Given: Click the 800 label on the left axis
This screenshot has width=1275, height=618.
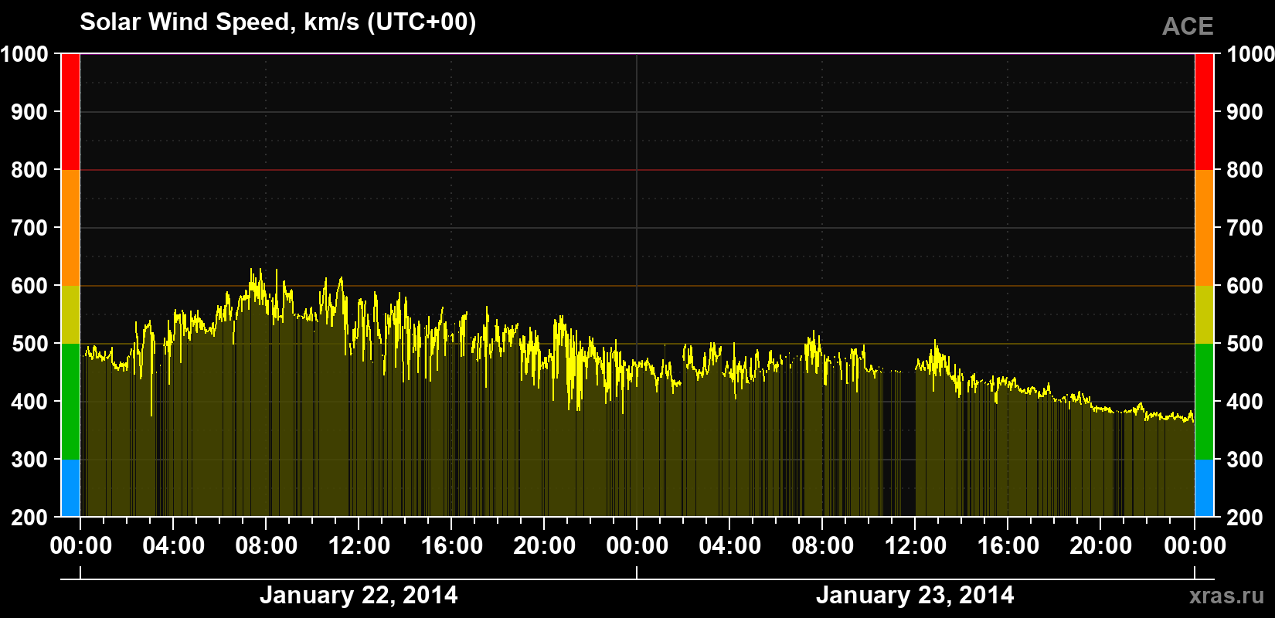Looking at the screenshot, I should click(x=30, y=170).
